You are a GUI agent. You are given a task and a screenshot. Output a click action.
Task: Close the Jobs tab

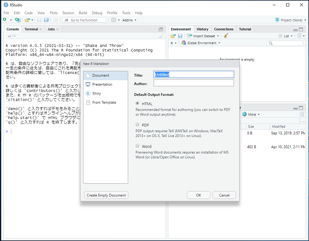(x=57, y=29)
